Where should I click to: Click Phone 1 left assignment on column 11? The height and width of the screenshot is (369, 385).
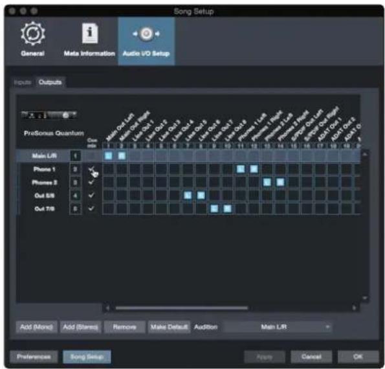[x=241, y=169]
